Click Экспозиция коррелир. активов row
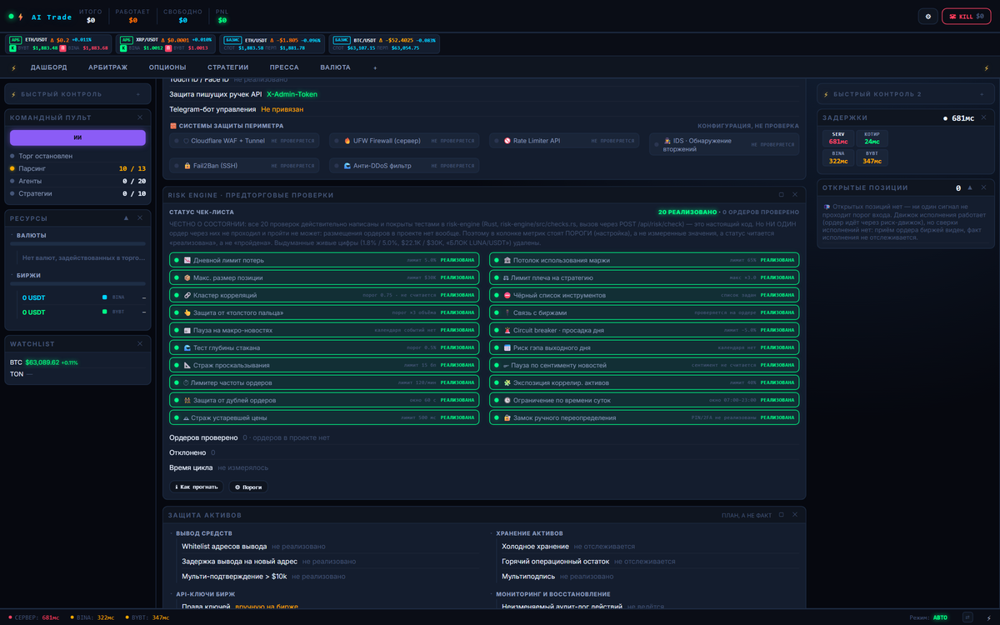 pyautogui.click(x=644, y=382)
